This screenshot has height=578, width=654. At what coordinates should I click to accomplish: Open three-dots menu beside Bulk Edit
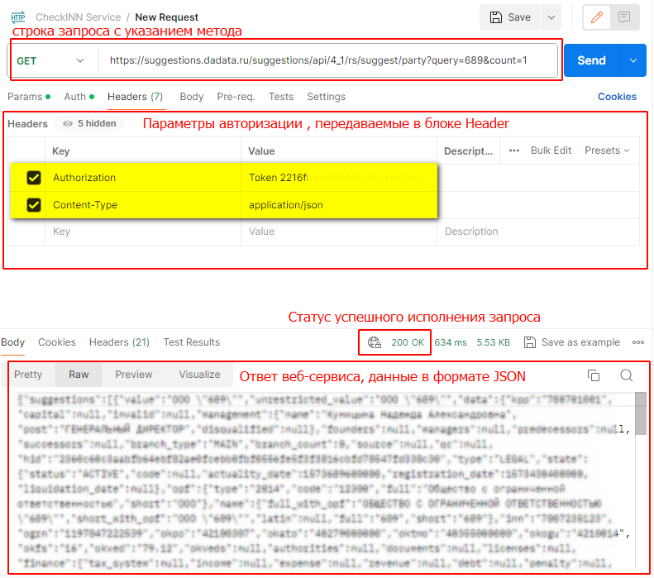point(514,150)
